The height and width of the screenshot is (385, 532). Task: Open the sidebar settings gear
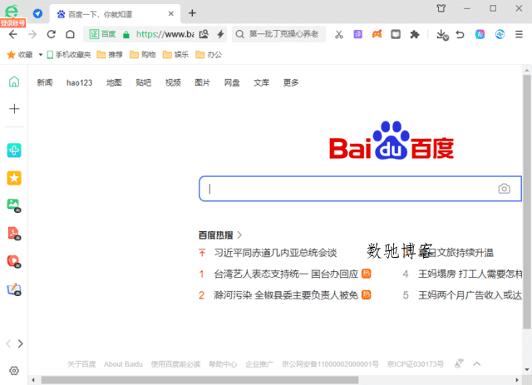click(14, 370)
